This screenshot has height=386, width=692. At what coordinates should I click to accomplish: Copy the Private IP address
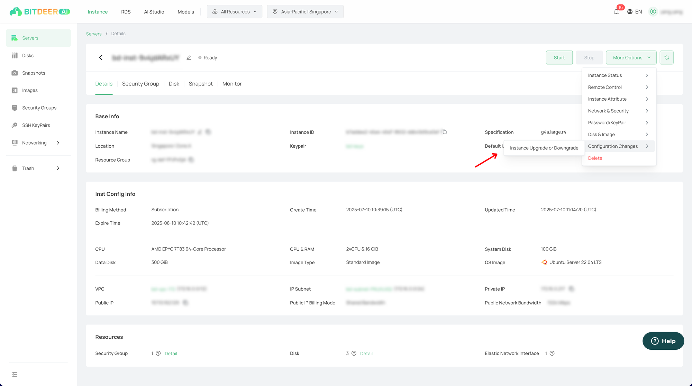(x=571, y=289)
